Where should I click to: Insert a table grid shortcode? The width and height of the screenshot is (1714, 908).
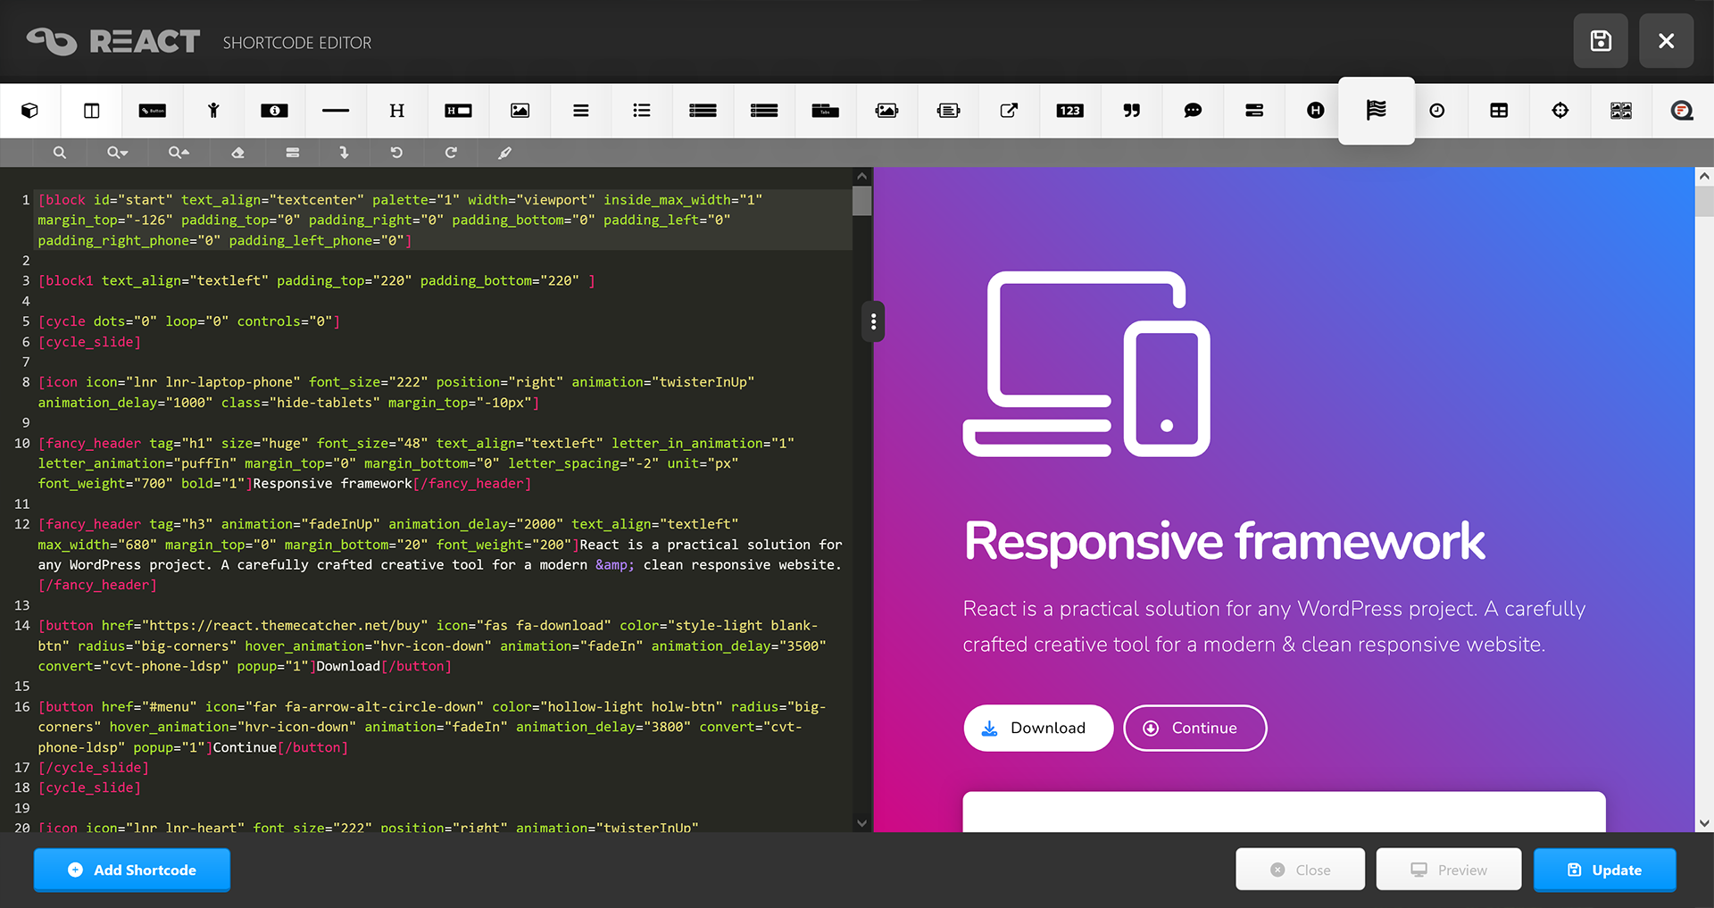(1499, 111)
